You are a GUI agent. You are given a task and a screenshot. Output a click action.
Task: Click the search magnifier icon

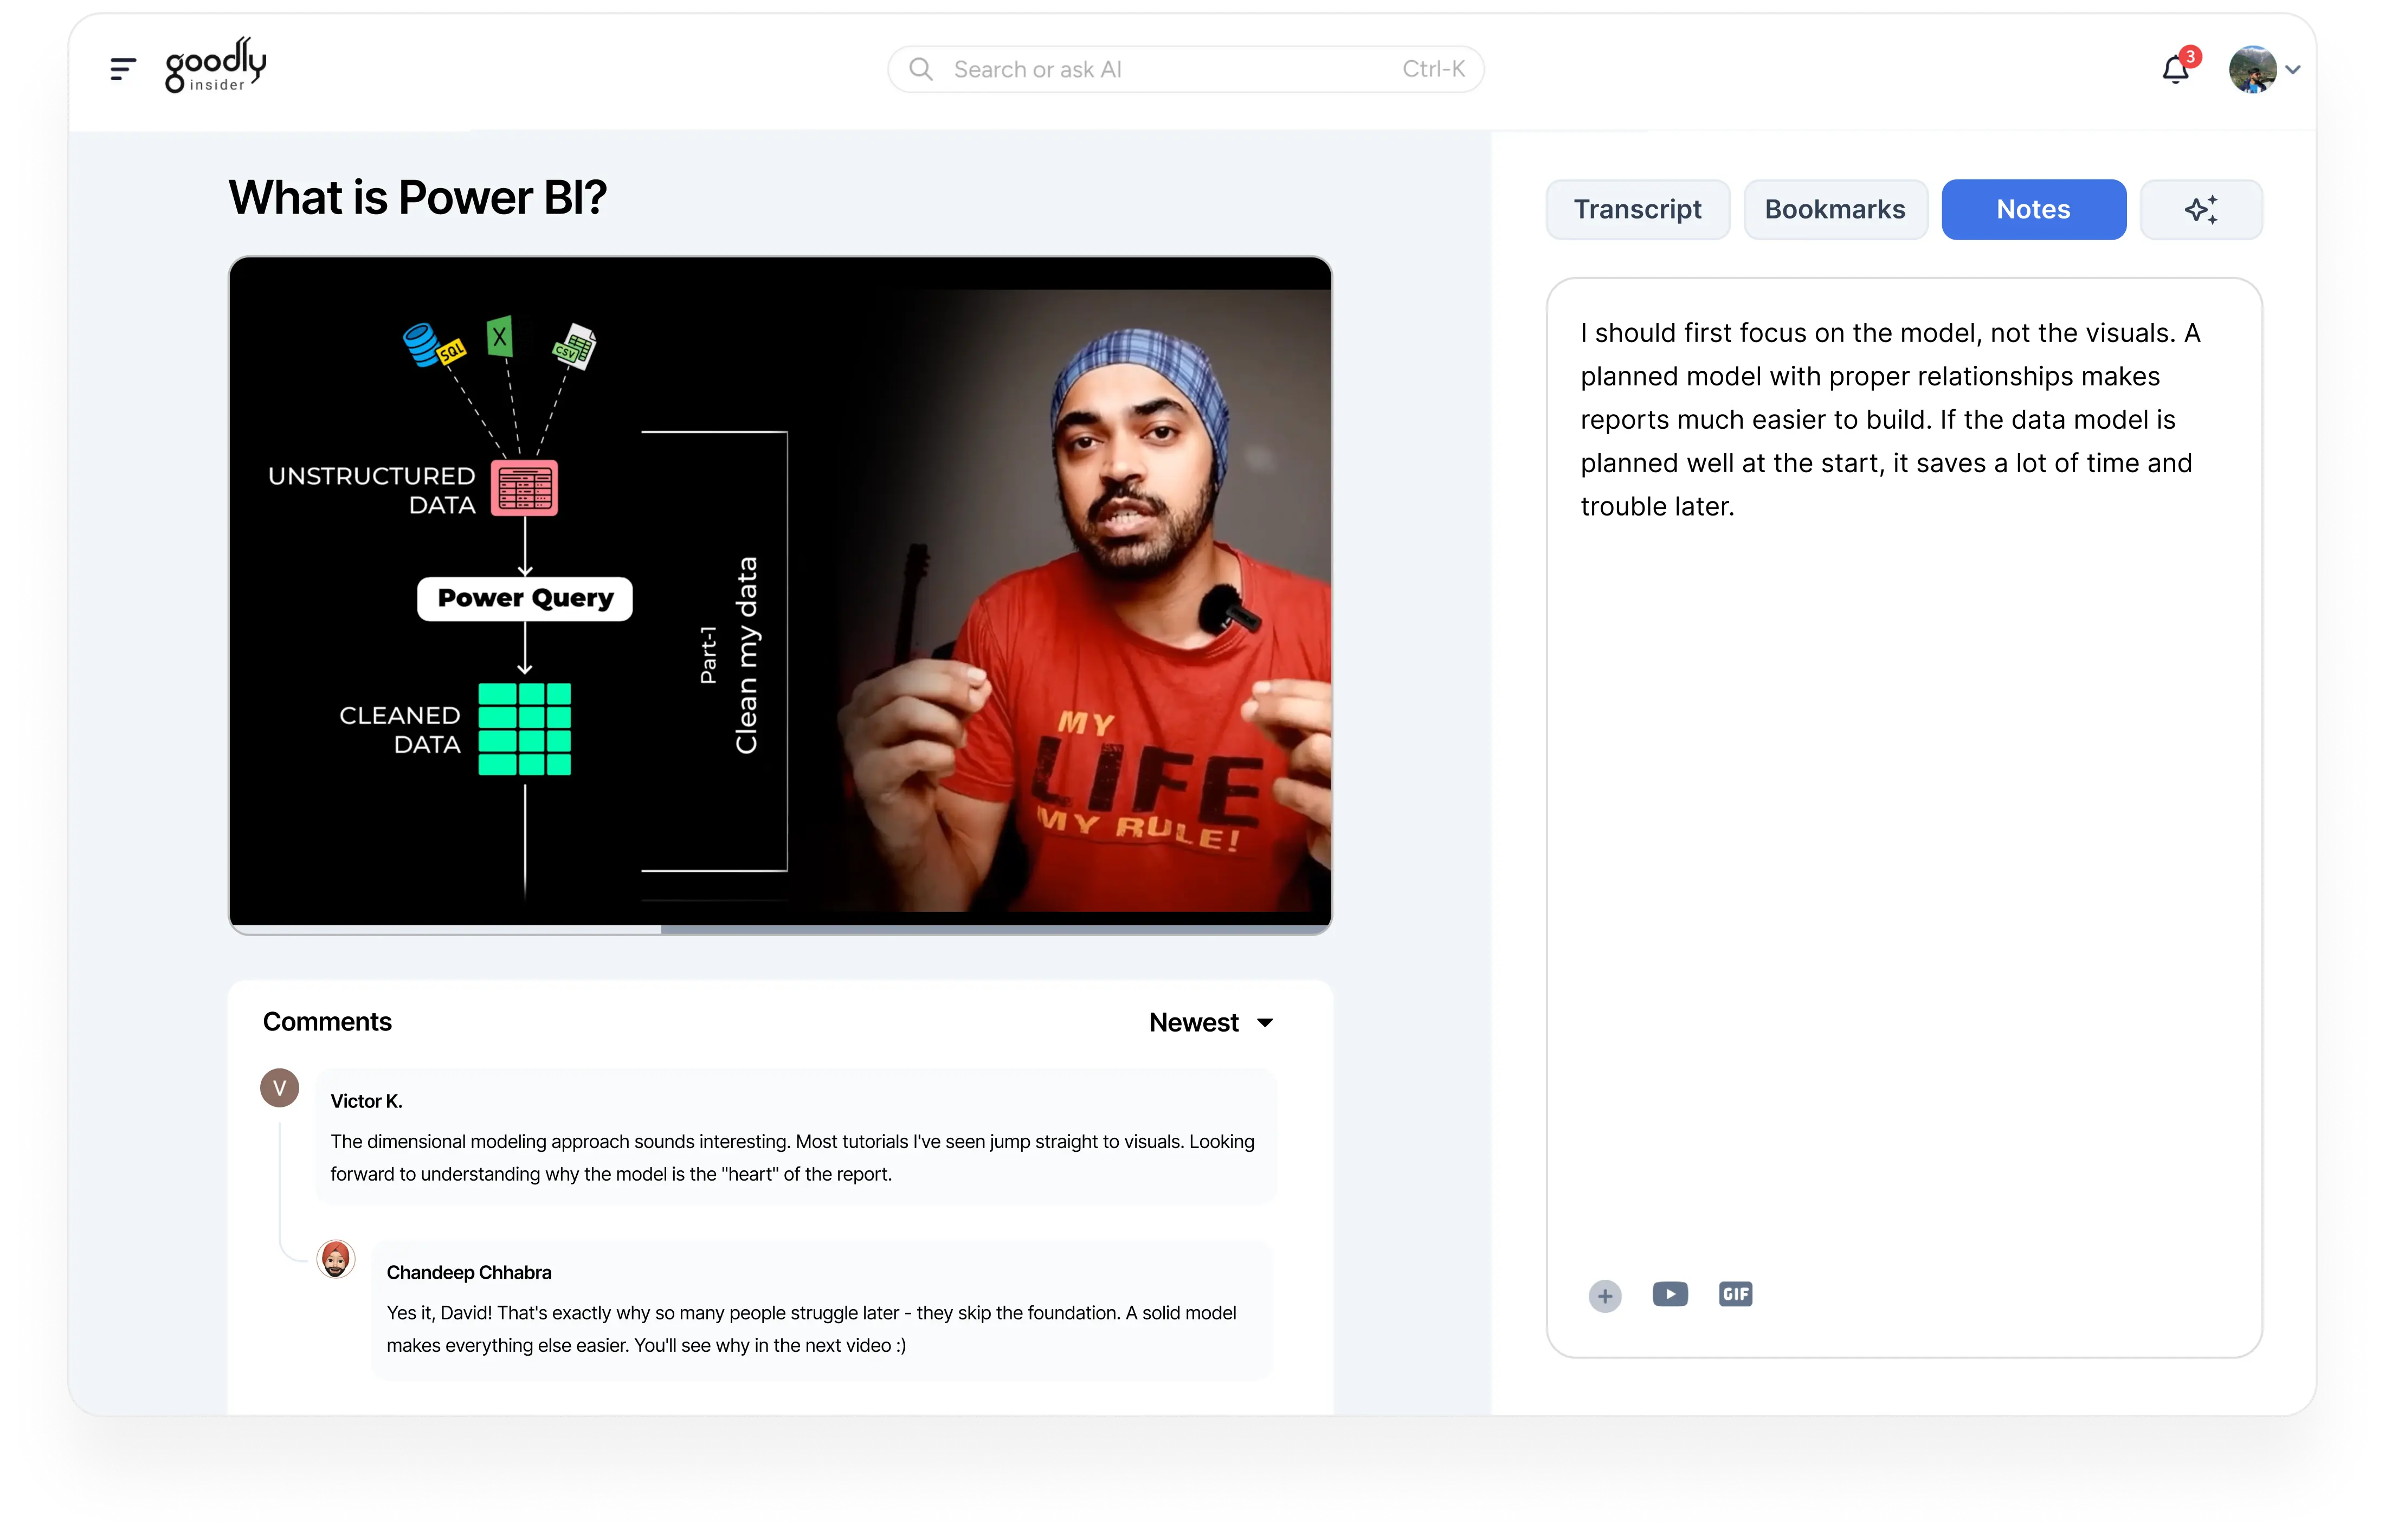(x=920, y=69)
